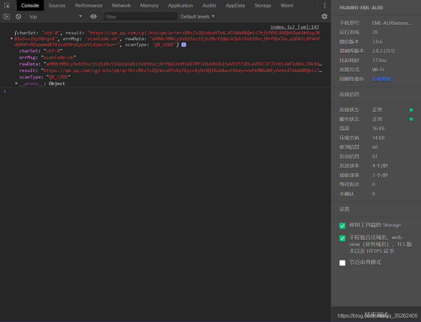Click the 发送效率 value 4 个/秒
421x322 pixels.
(x=380, y=166)
